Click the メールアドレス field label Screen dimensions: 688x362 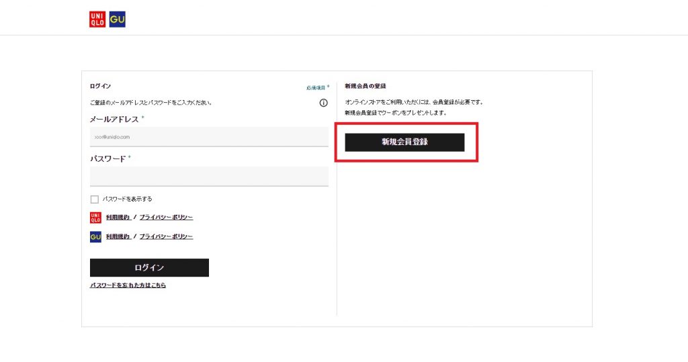click(114, 119)
